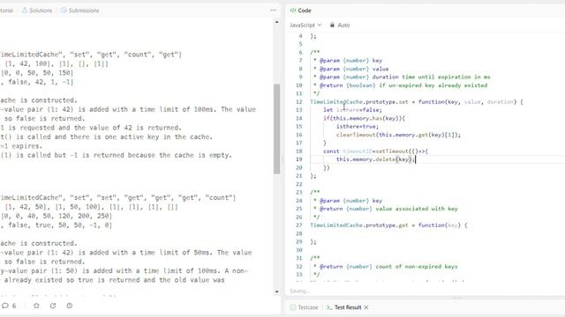
Task: Click the clearTimeout code line
Action: click(398, 135)
